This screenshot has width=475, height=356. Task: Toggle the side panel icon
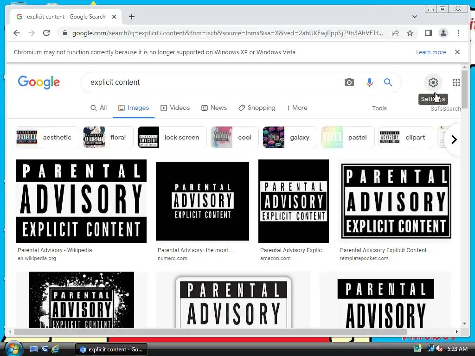click(x=428, y=33)
